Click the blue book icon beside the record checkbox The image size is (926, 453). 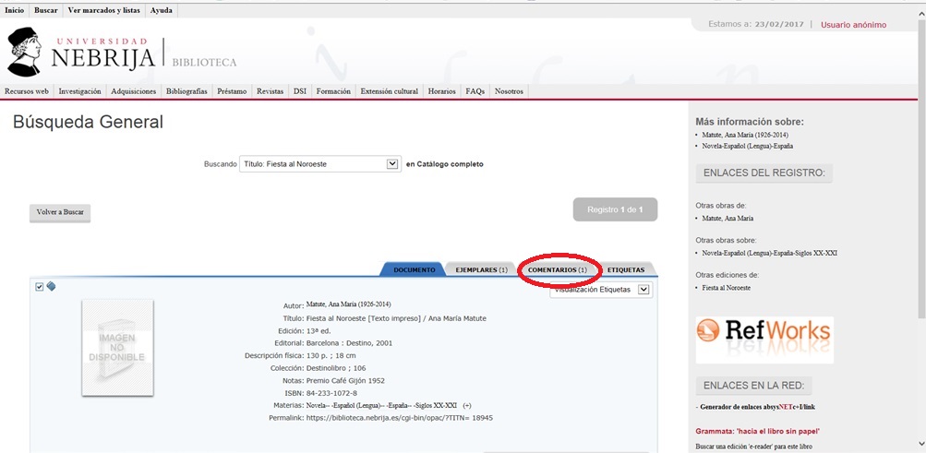point(52,286)
